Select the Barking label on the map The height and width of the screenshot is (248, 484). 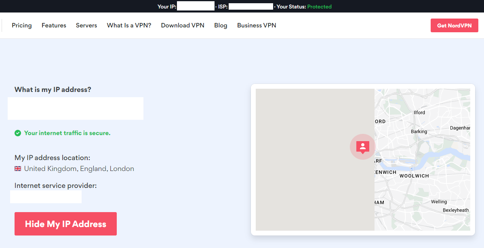coord(419,131)
